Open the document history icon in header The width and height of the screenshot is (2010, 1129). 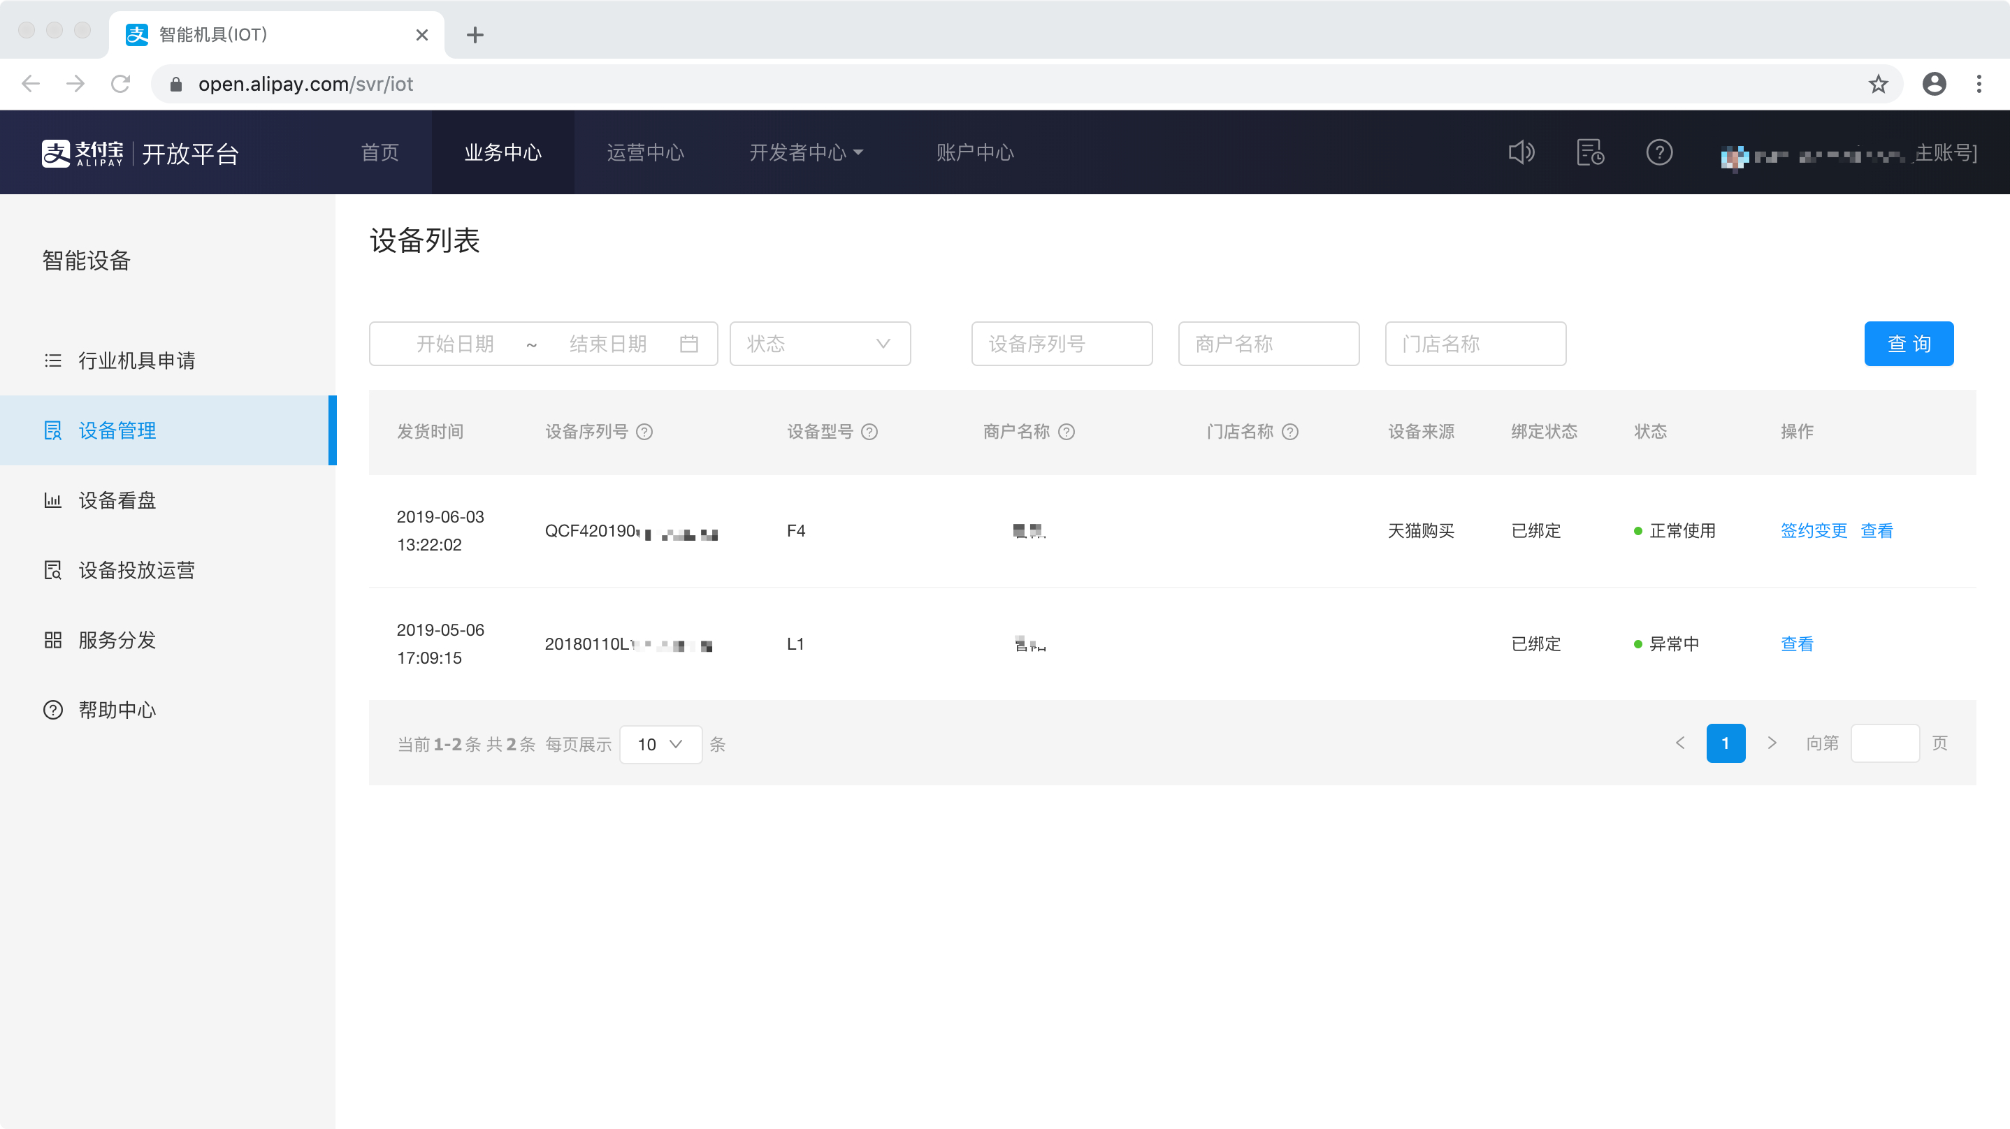point(1589,152)
